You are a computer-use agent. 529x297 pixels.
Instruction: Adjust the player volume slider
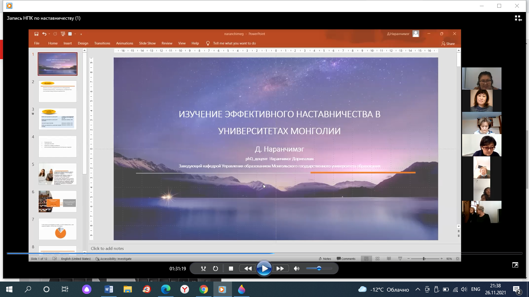click(319, 268)
